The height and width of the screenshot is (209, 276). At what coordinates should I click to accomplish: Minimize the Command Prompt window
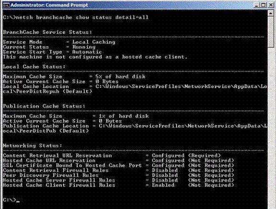pos(257,5)
